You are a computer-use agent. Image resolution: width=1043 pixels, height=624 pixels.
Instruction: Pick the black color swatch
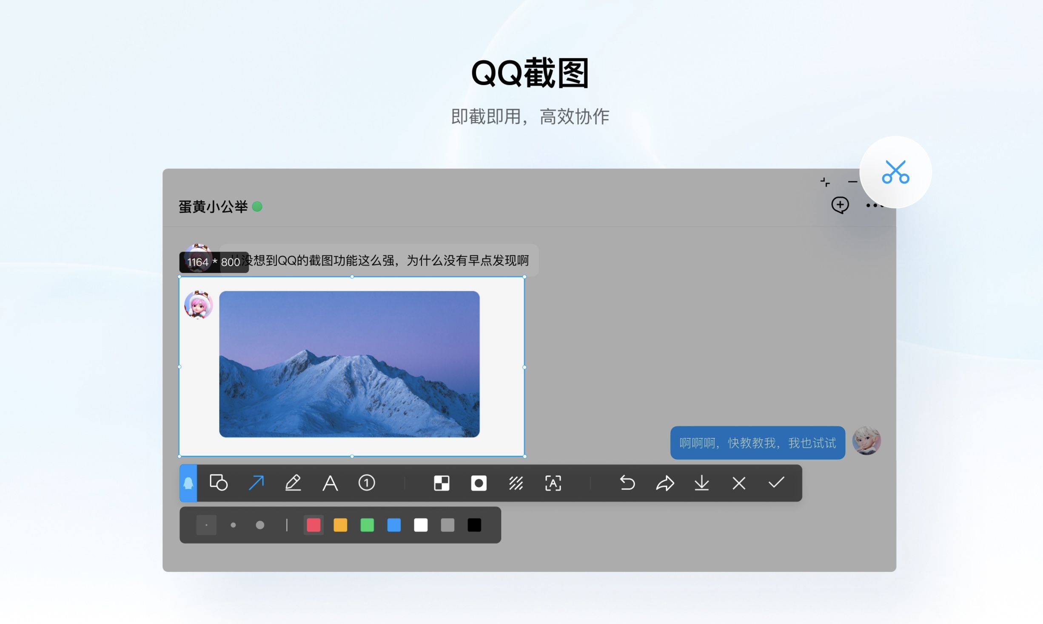click(474, 525)
